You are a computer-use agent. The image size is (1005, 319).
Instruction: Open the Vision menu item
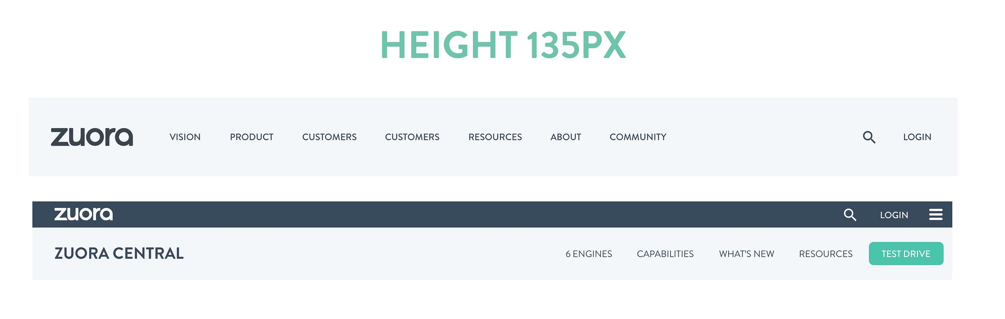click(185, 137)
